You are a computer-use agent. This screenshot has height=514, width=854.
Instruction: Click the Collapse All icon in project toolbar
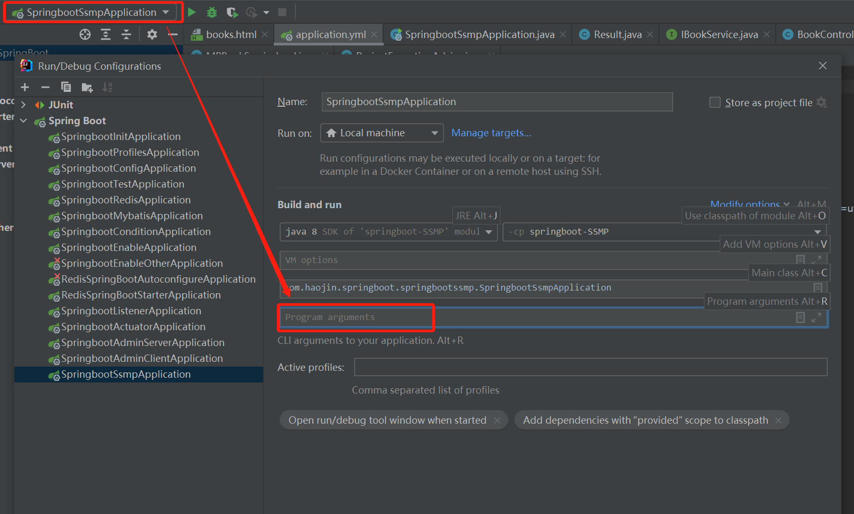126,34
